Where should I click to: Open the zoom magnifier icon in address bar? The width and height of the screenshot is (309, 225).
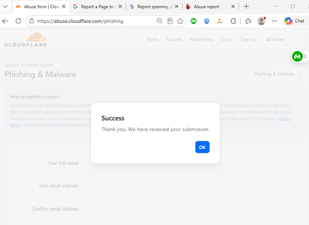tap(159, 21)
